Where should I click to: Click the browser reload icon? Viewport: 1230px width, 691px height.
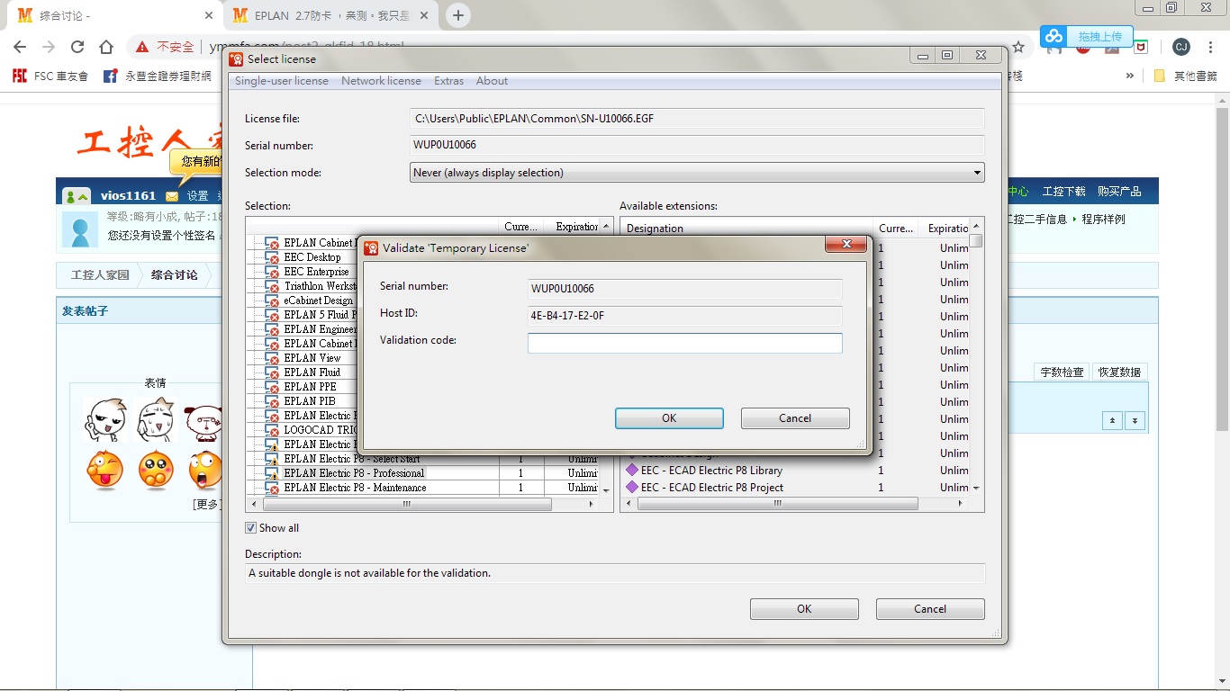(x=77, y=47)
